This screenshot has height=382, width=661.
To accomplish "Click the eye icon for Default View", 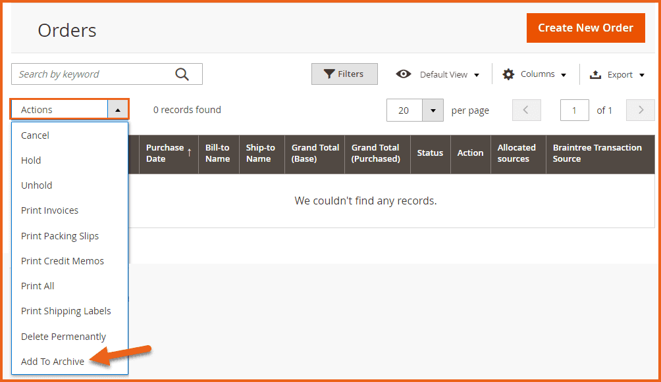I will pyautogui.click(x=404, y=74).
